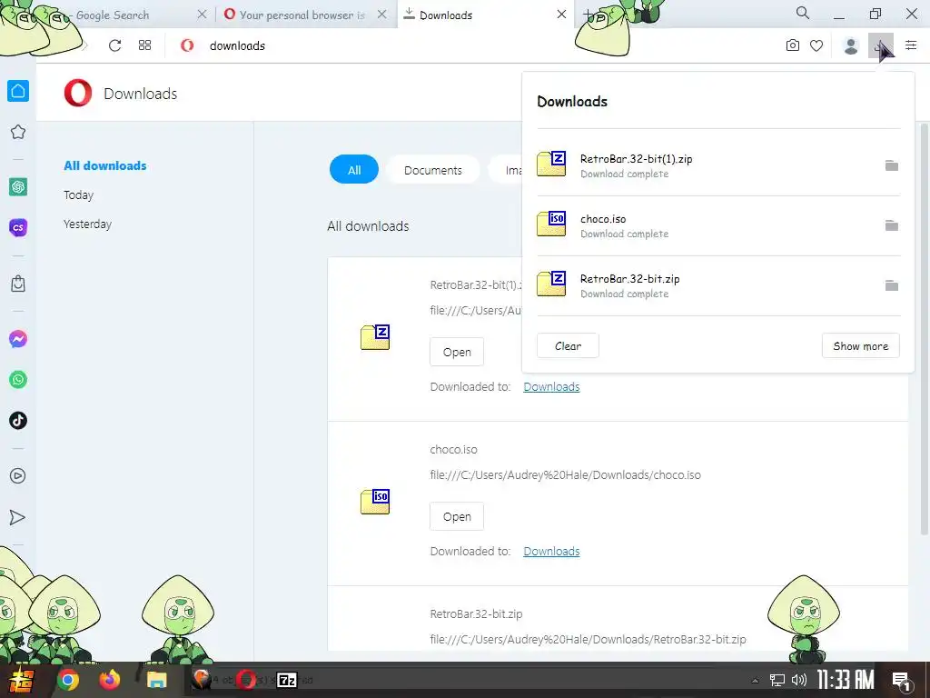Select the Documents filter pill
The width and height of the screenshot is (930, 698).
click(x=433, y=170)
